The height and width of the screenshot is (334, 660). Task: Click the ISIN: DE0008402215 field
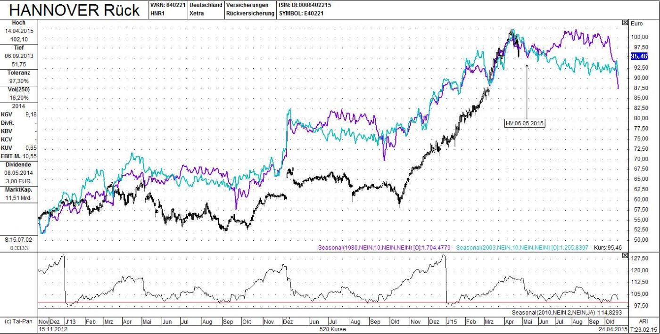(x=305, y=5)
